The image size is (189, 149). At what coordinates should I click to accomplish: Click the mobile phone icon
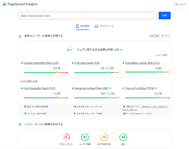[x=77, y=26]
